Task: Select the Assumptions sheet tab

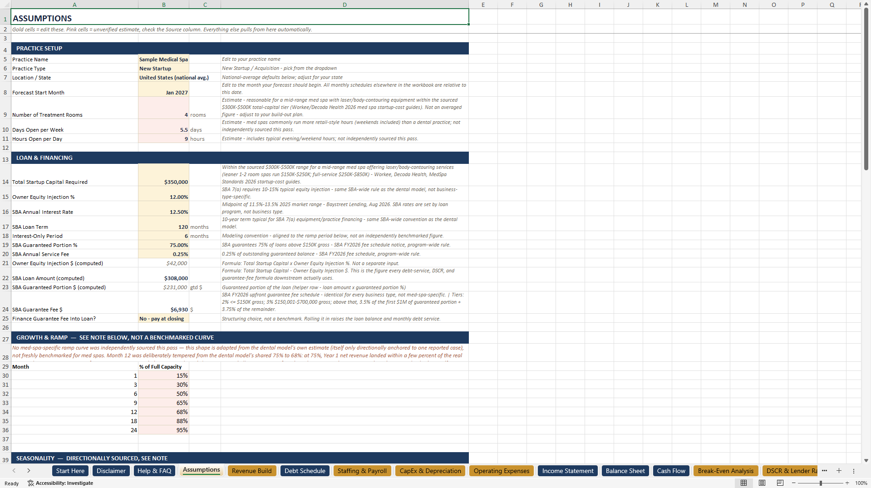Action: pyautogui.click(x=202, y=470)
